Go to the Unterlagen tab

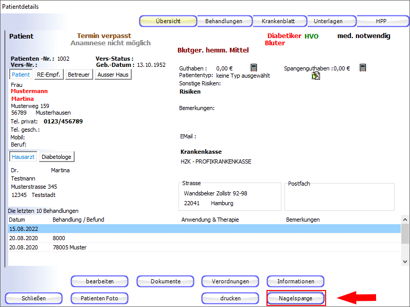pos(328,22)
